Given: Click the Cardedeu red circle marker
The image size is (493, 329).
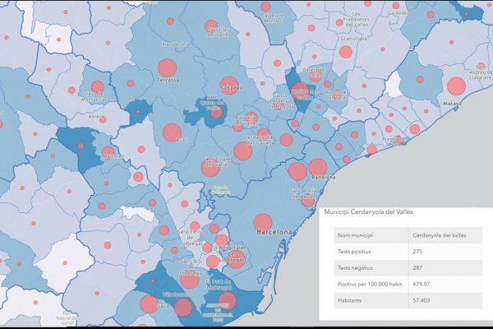Looking at the screenshot, I should pos(396,6).
